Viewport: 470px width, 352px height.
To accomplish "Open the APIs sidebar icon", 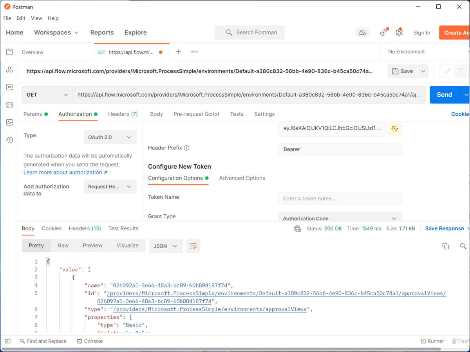I will tap(10, 70).
